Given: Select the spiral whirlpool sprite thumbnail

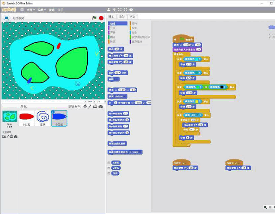Looking at the screenshot, I should click(43, 118).
